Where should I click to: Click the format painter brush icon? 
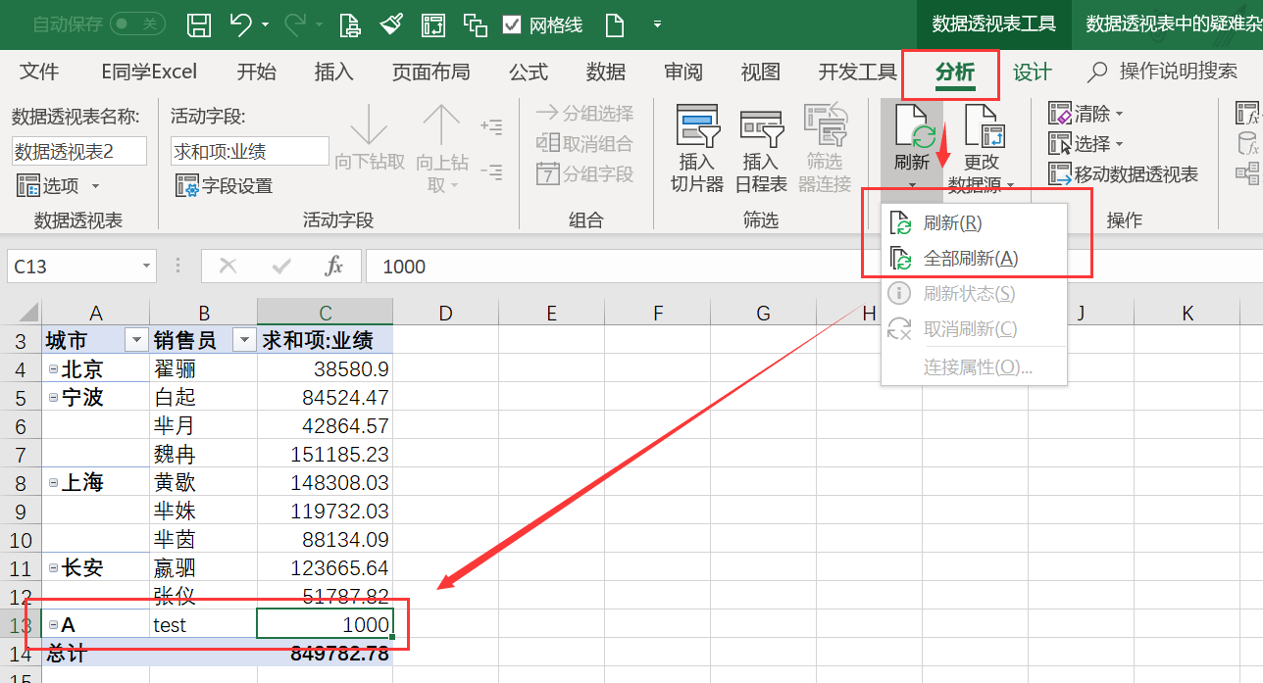(392, 24)
